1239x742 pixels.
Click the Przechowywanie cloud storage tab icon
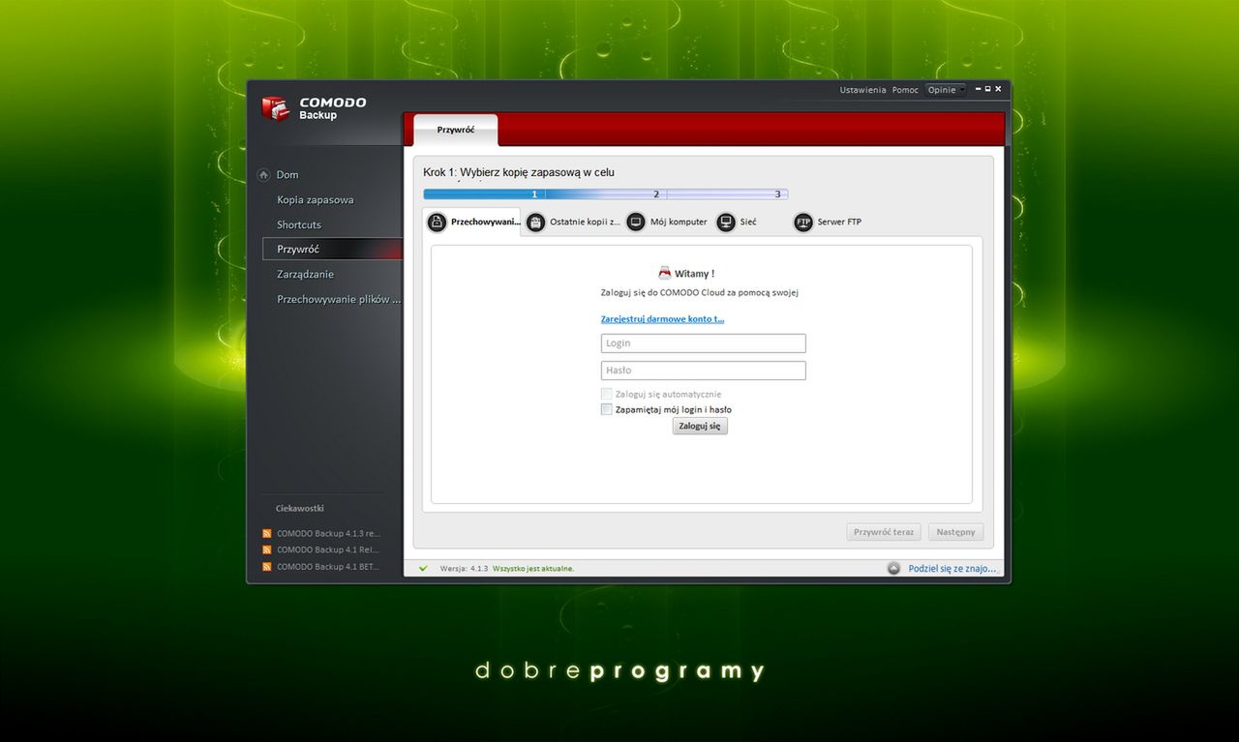438,223
